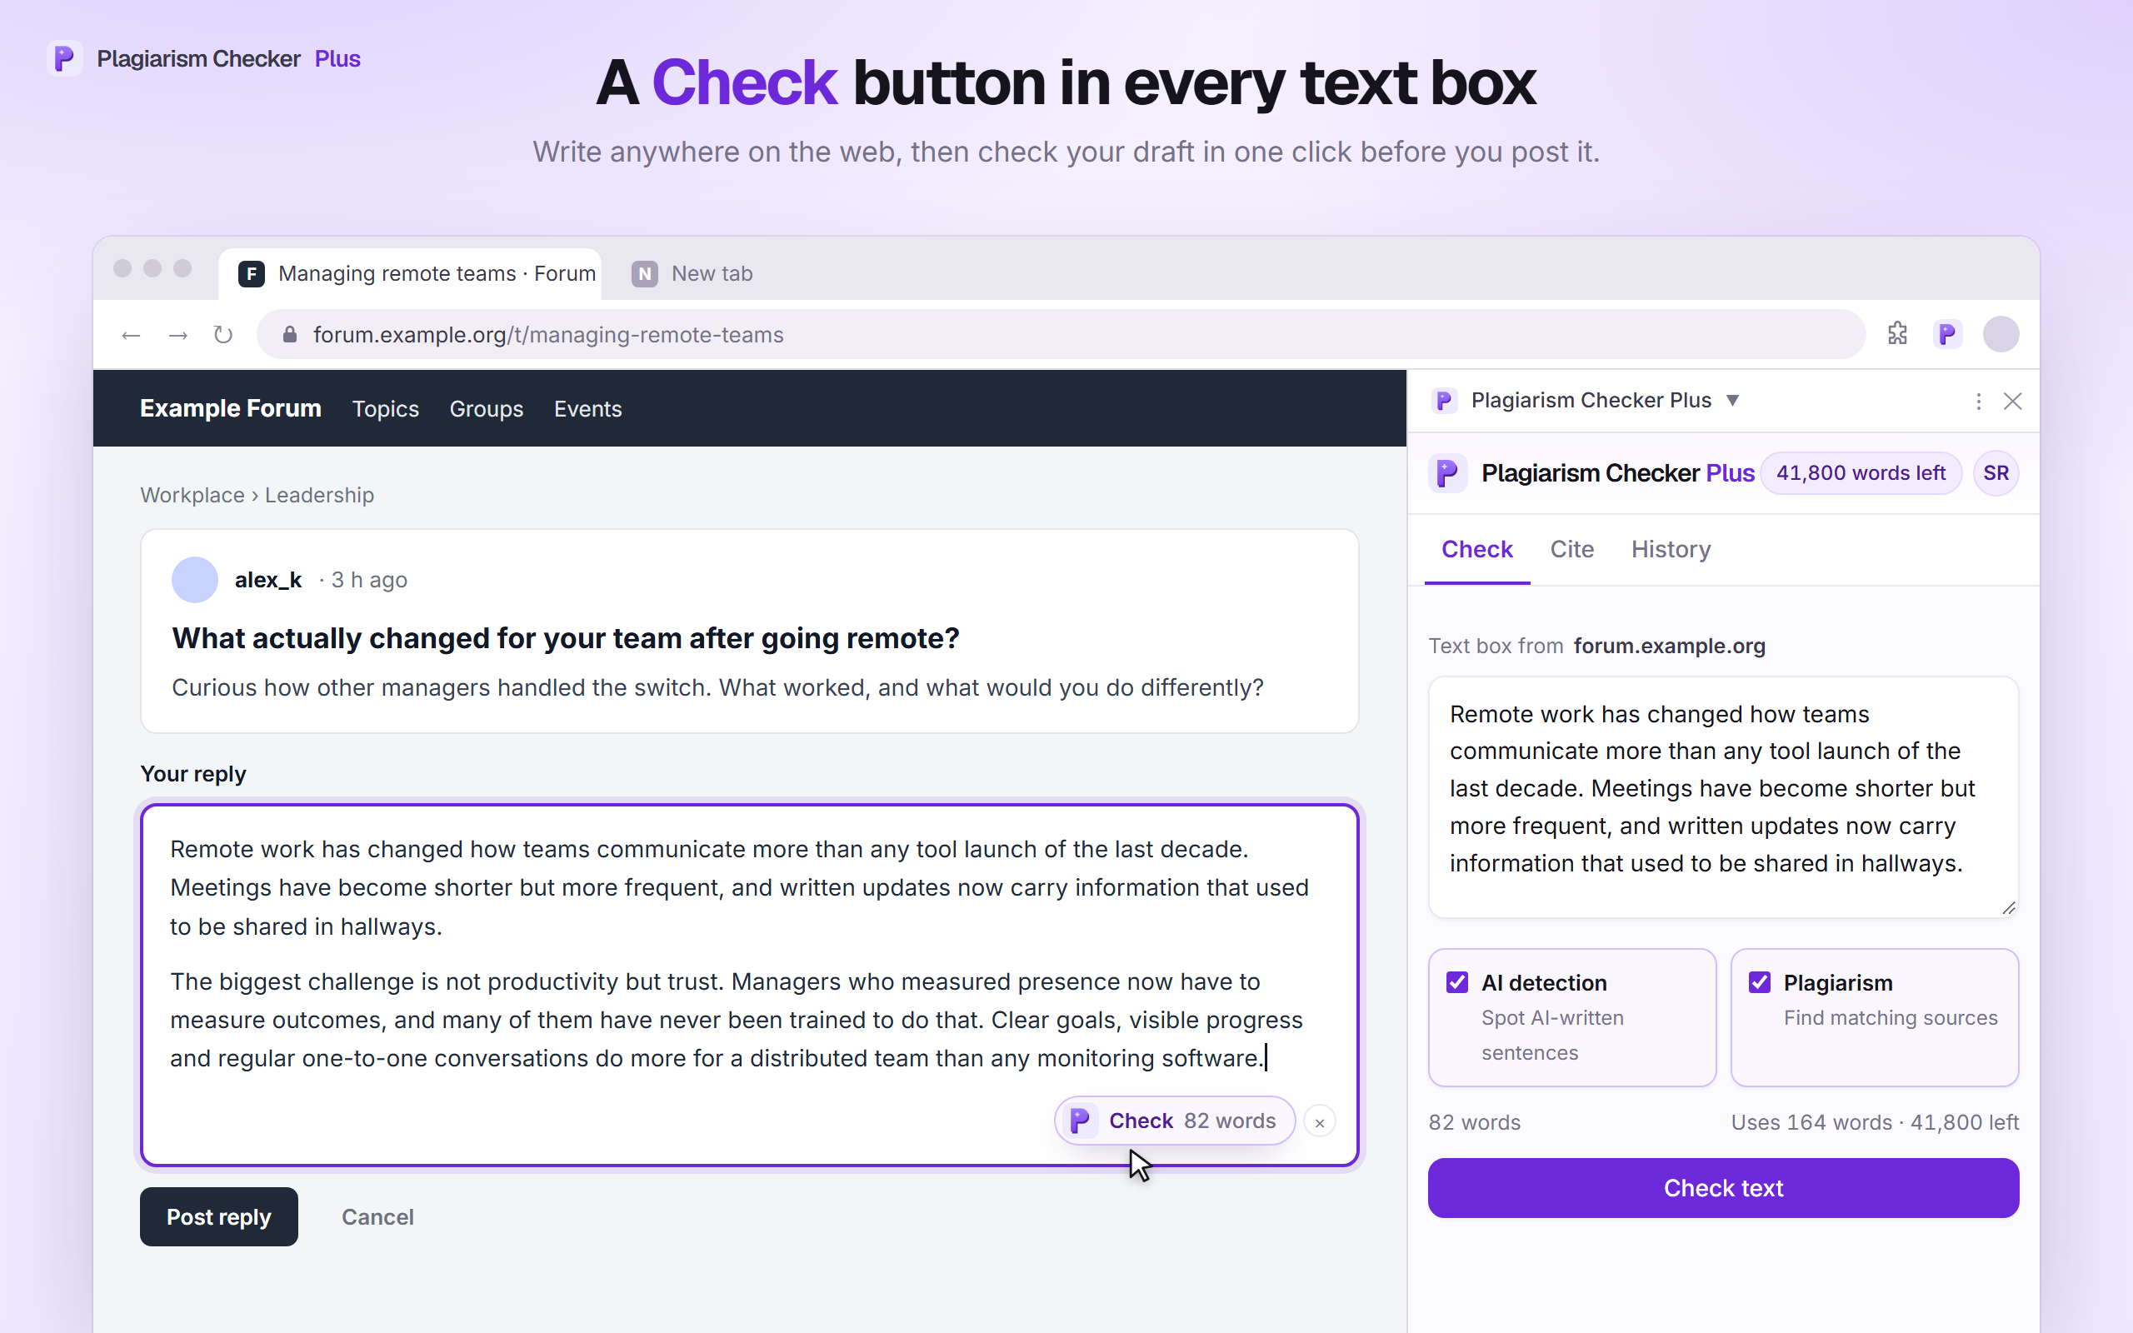2133x1333 pixels.
Task: Click the browser forward arrow
Action: click(178, 335)
